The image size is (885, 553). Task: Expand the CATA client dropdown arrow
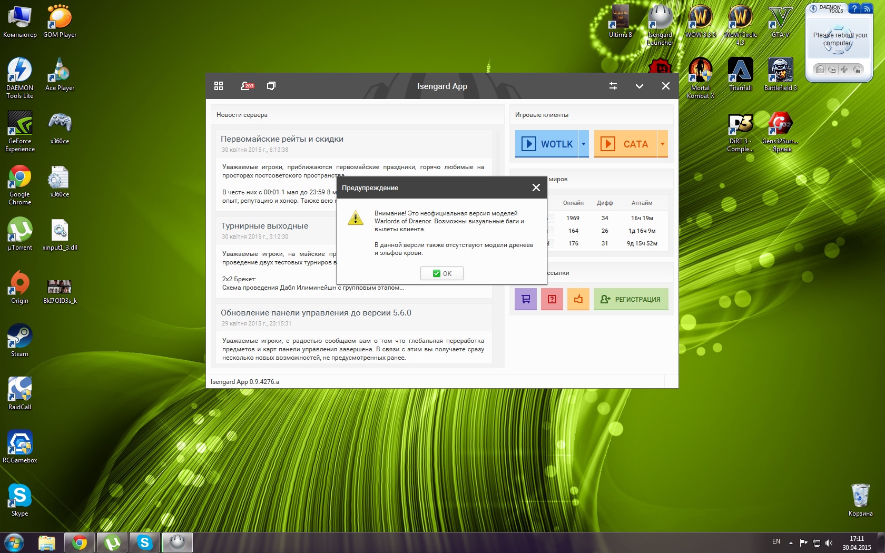pos(663,144)
